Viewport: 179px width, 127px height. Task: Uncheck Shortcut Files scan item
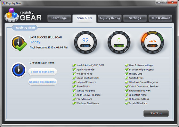coord(126,78)
